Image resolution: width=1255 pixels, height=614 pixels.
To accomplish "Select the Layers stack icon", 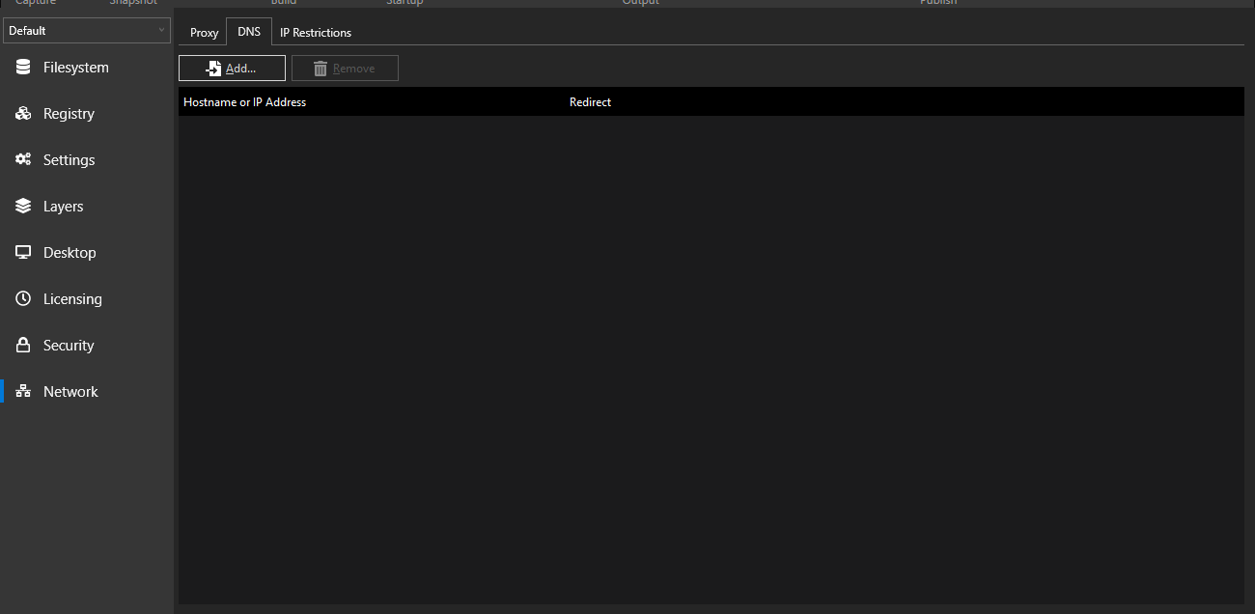I will pyautogui.click(x=22, y=206).
